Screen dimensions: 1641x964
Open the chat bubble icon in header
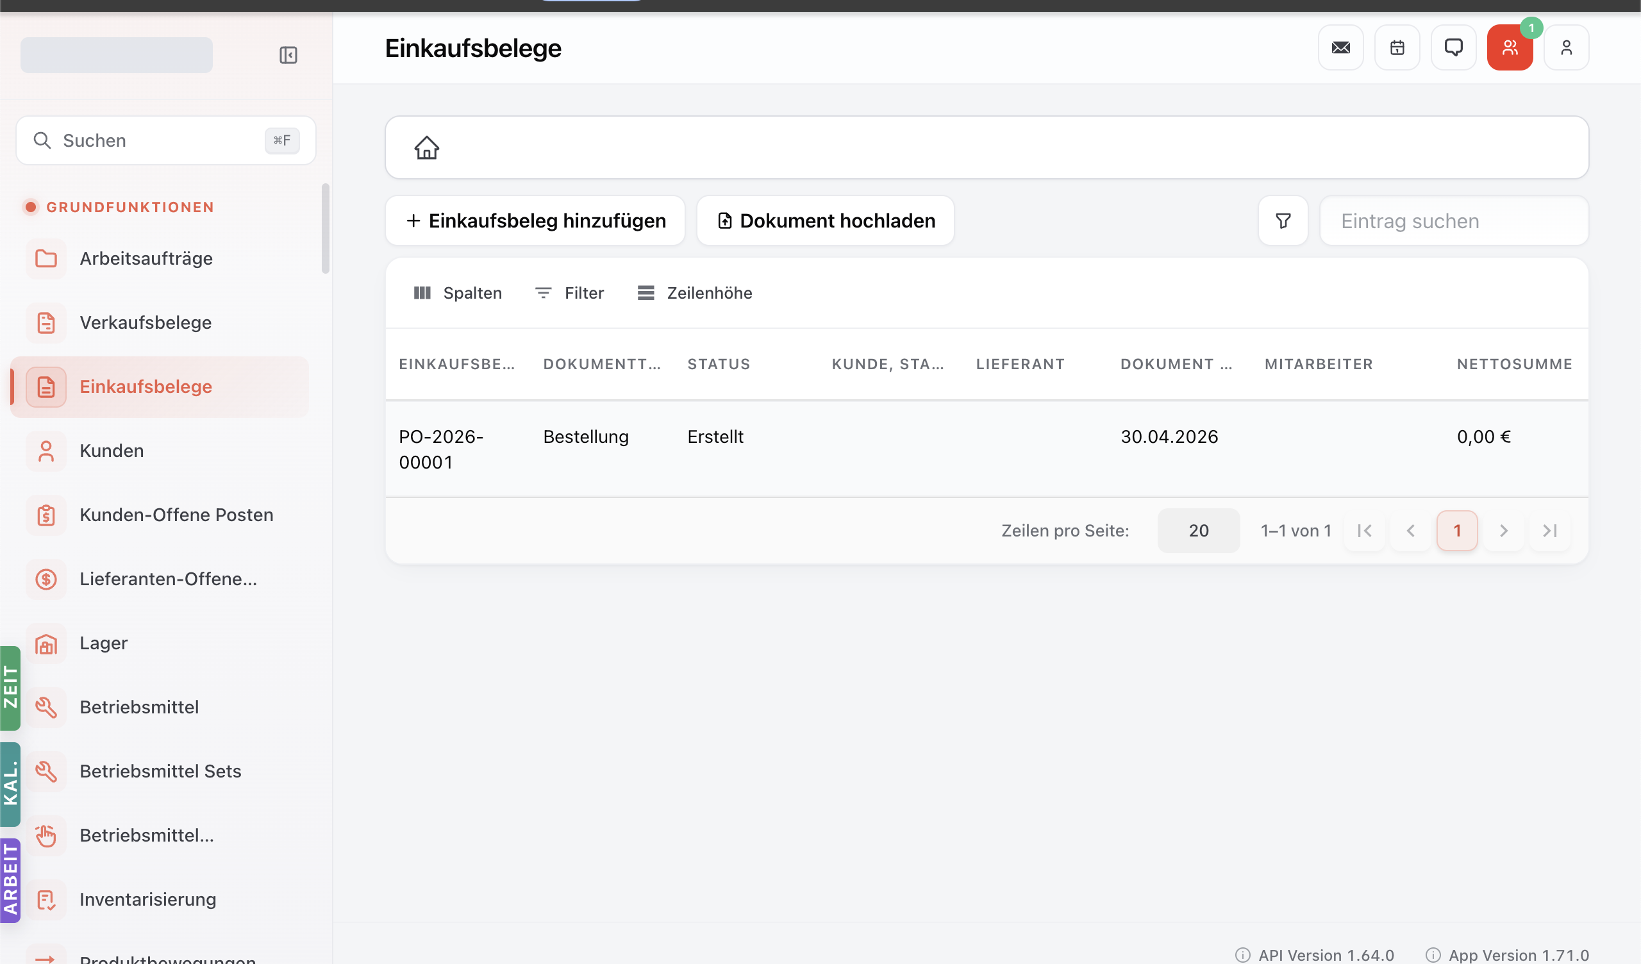(1453, 47)
